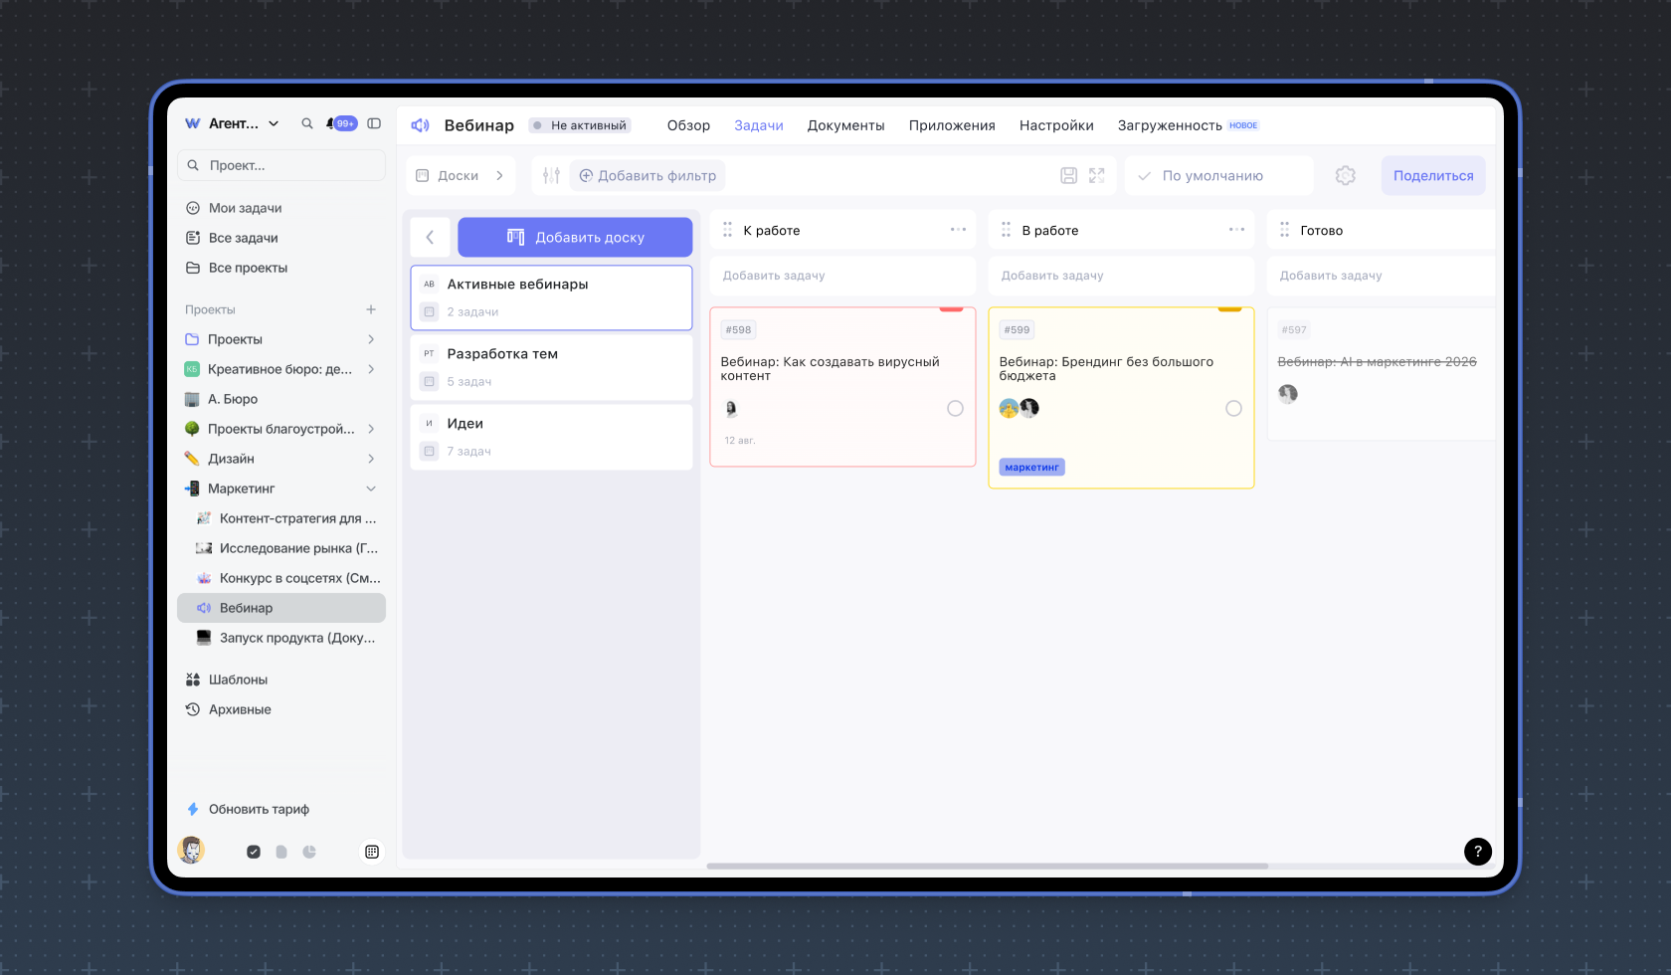Collapse the Маркетинг project tree
1671x975 pixels.
click(x=371, y=488)
